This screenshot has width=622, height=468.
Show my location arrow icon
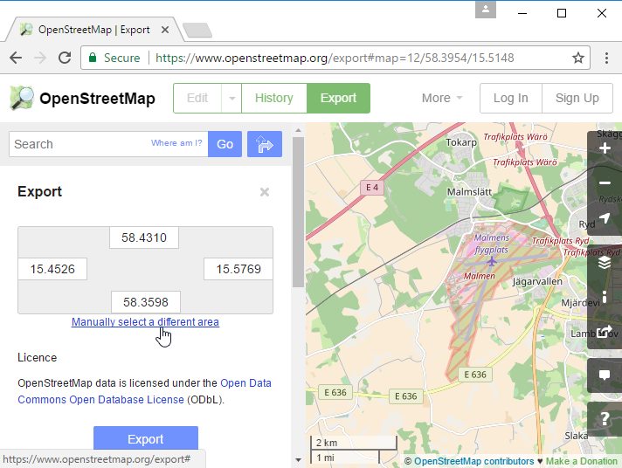pyautogui.click(x=605, y=217)
